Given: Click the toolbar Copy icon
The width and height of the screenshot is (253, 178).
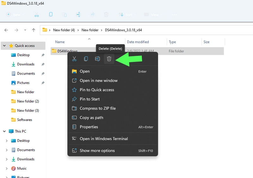Looking at the screenshot, I should (51, 15).
